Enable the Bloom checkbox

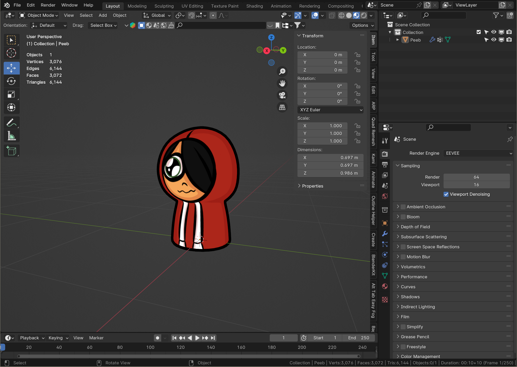pos(403,217)
